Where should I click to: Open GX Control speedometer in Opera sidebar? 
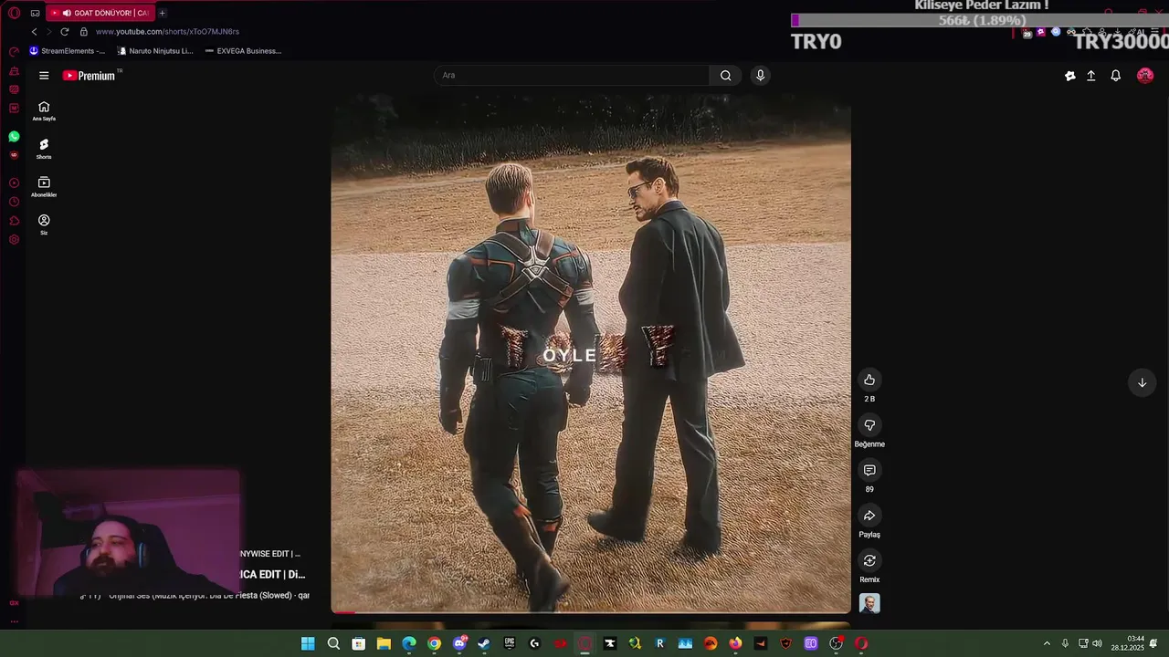pyautogui.click(x=14, y=51)
